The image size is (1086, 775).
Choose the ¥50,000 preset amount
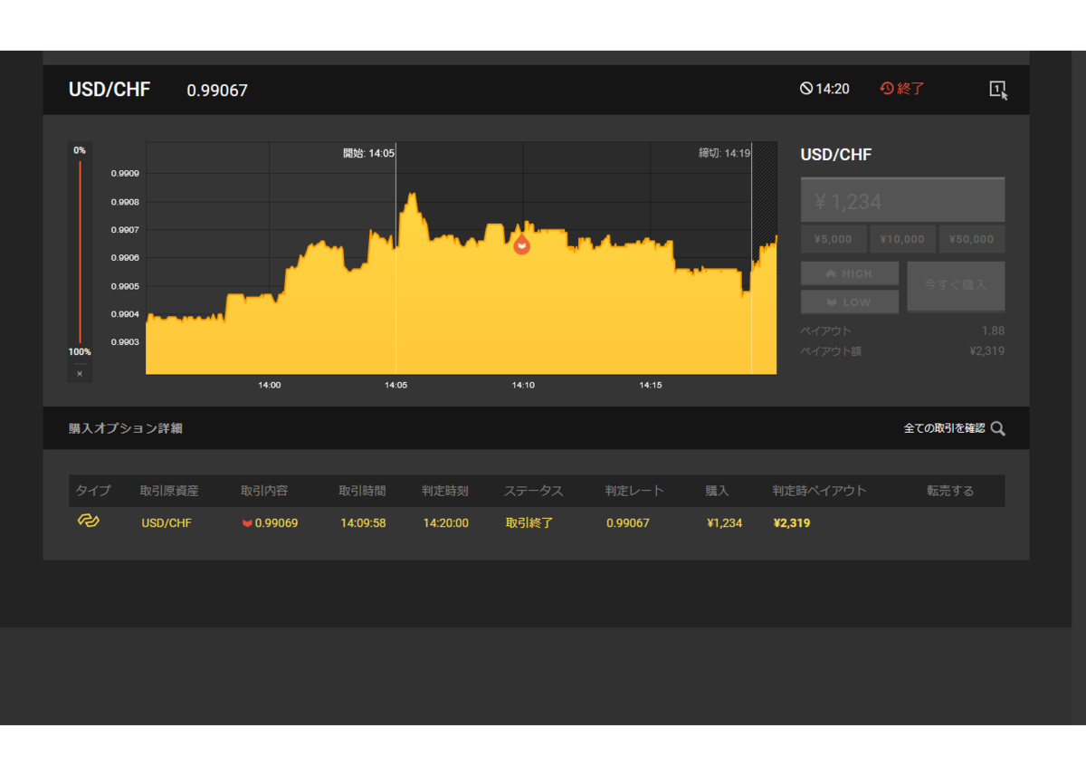pos(972,239)
